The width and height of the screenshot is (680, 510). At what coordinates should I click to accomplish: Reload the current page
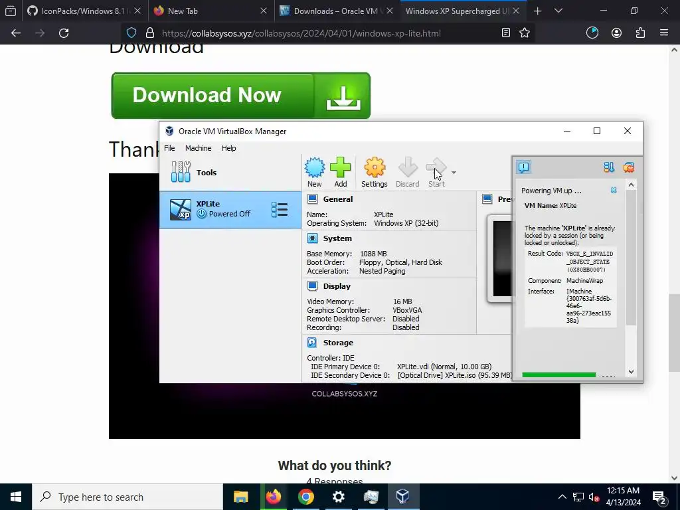coord(64,33)
